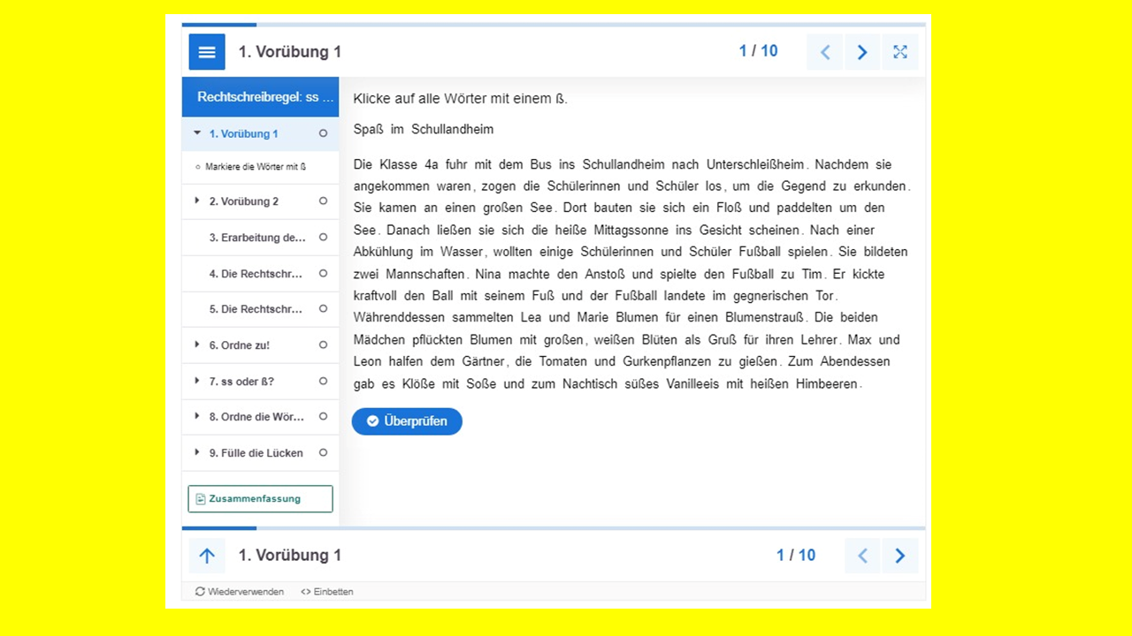This screenshot has height=636, width=1132.
Task: Mark the word Floß in the text
Action: (x=730, y=208)
